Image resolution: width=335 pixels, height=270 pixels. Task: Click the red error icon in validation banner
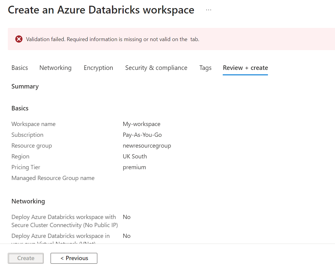[19, 39]
